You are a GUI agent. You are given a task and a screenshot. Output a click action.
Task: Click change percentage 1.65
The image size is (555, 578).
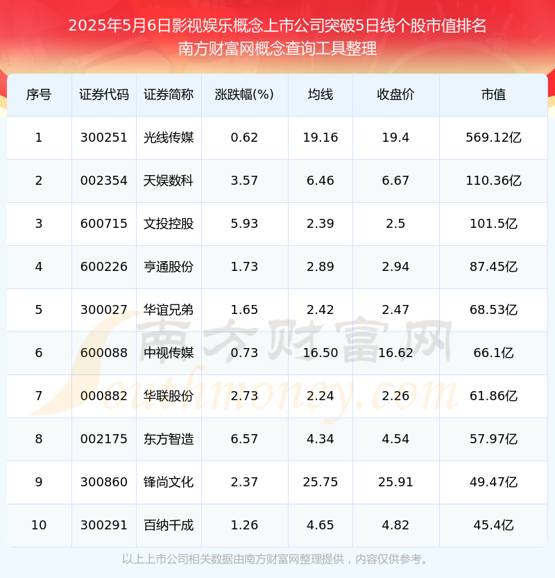[x=244, y=310]
